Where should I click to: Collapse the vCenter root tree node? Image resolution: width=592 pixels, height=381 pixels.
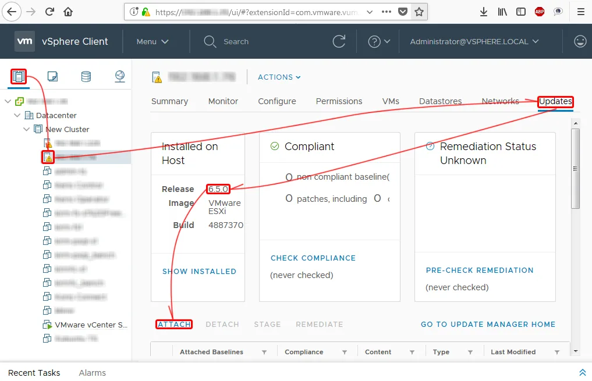pos(8,101)
